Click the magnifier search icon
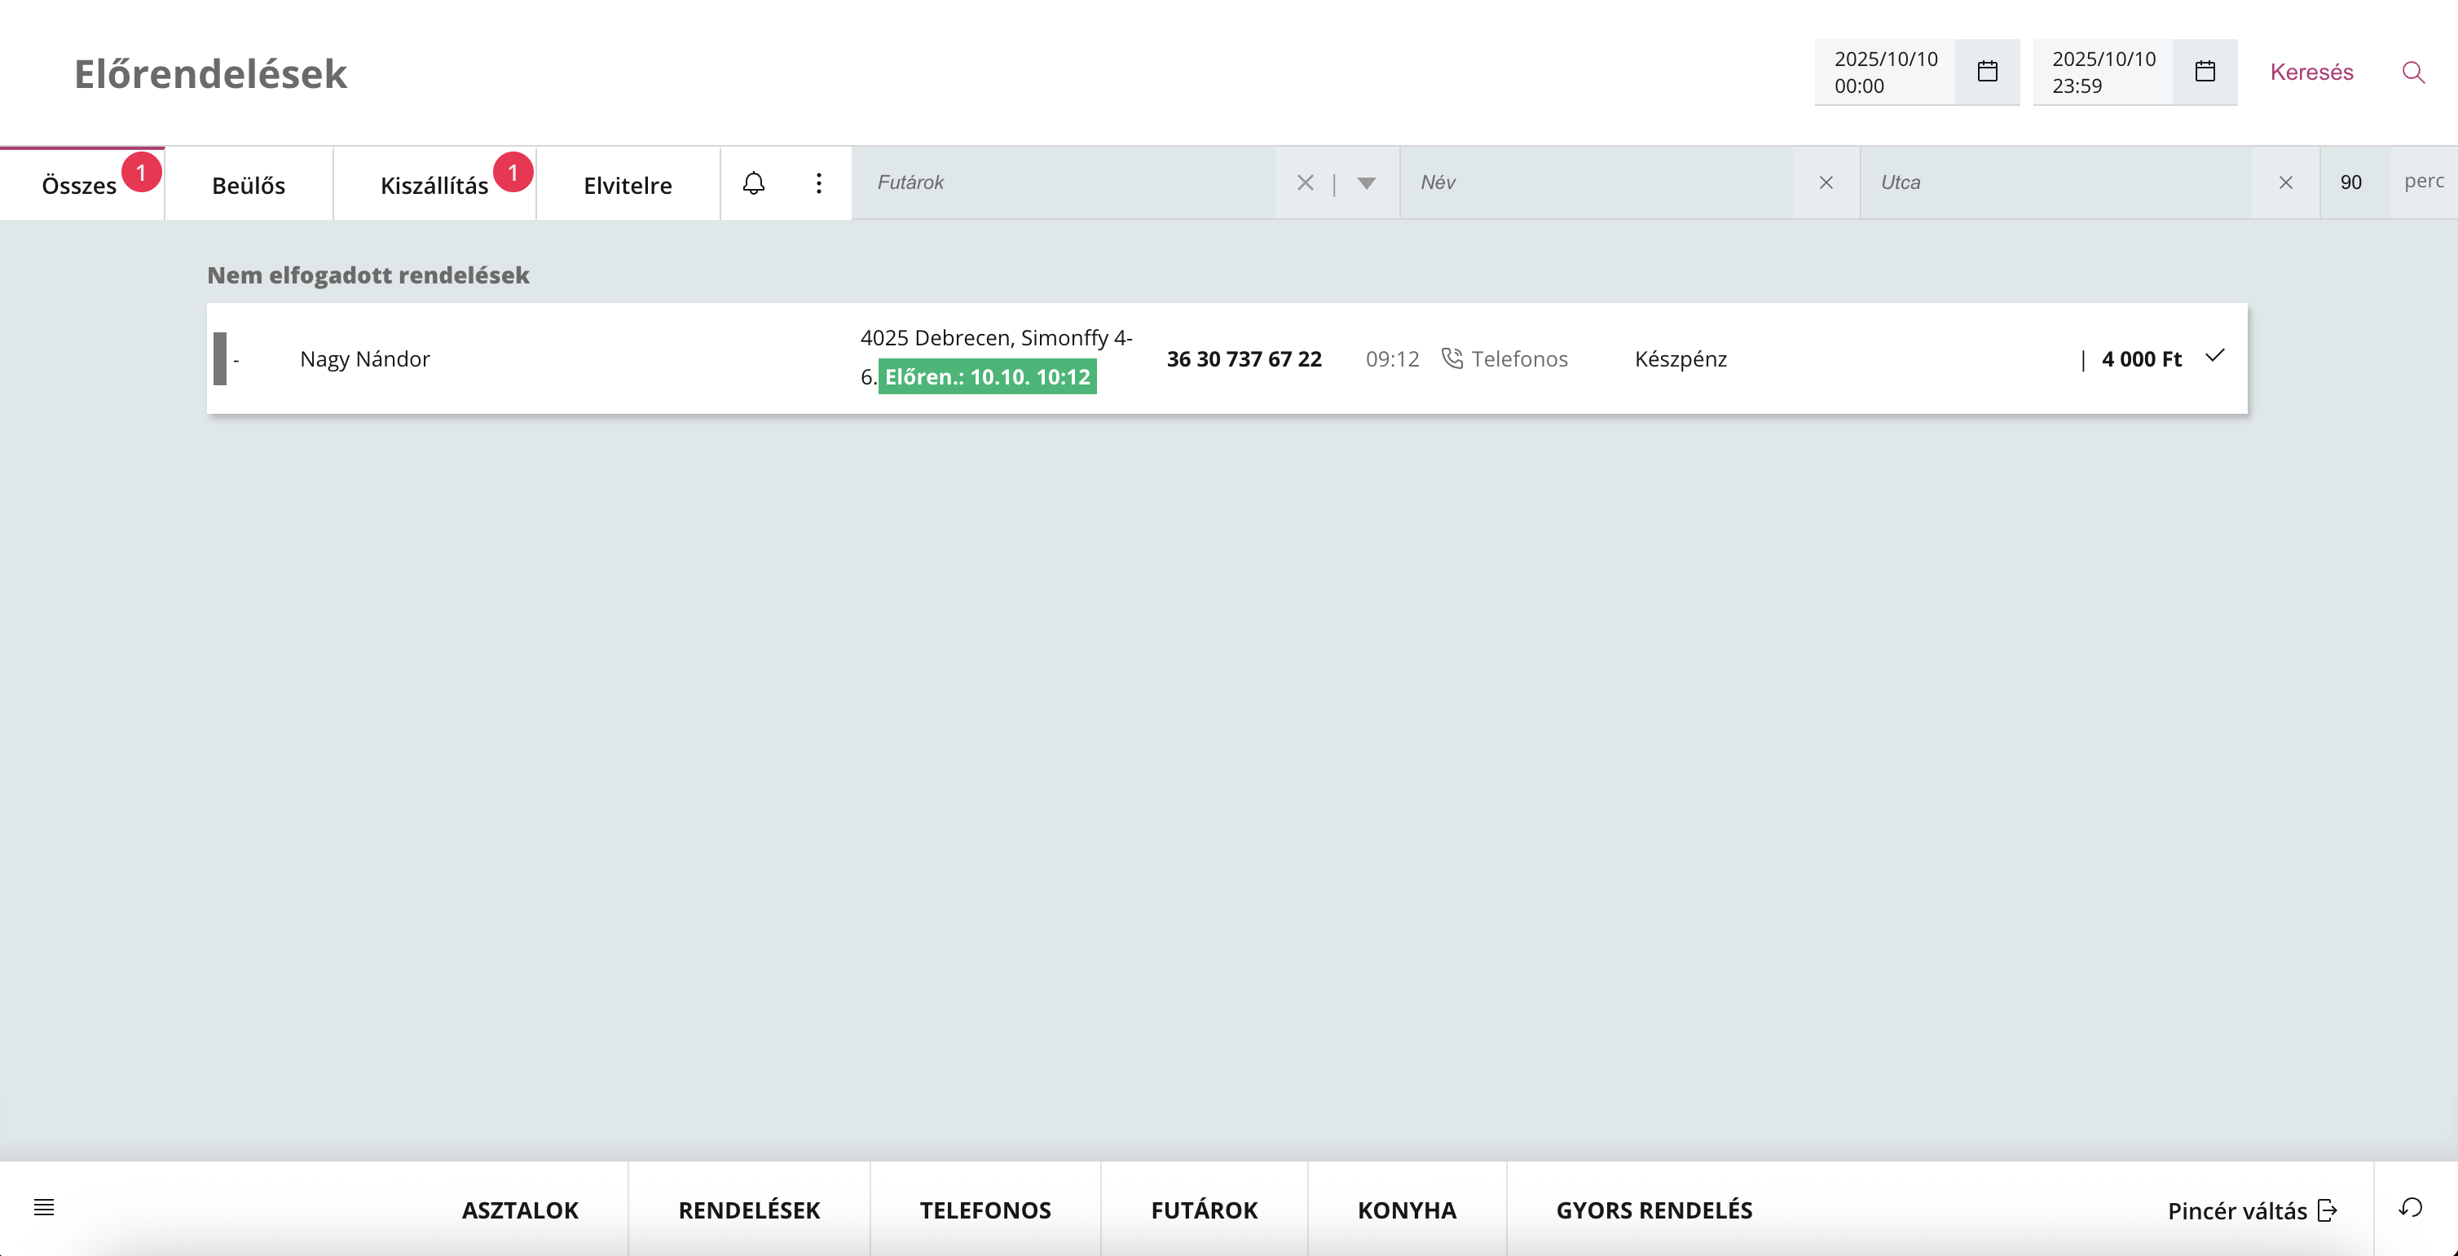This screenshot has height=1256, width=2458. (2412, 72)
